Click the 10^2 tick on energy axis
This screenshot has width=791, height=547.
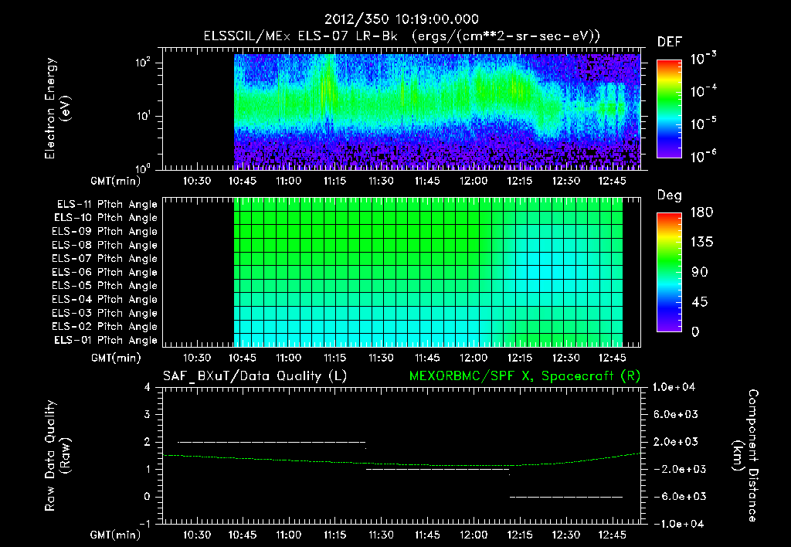click(143, 63)
